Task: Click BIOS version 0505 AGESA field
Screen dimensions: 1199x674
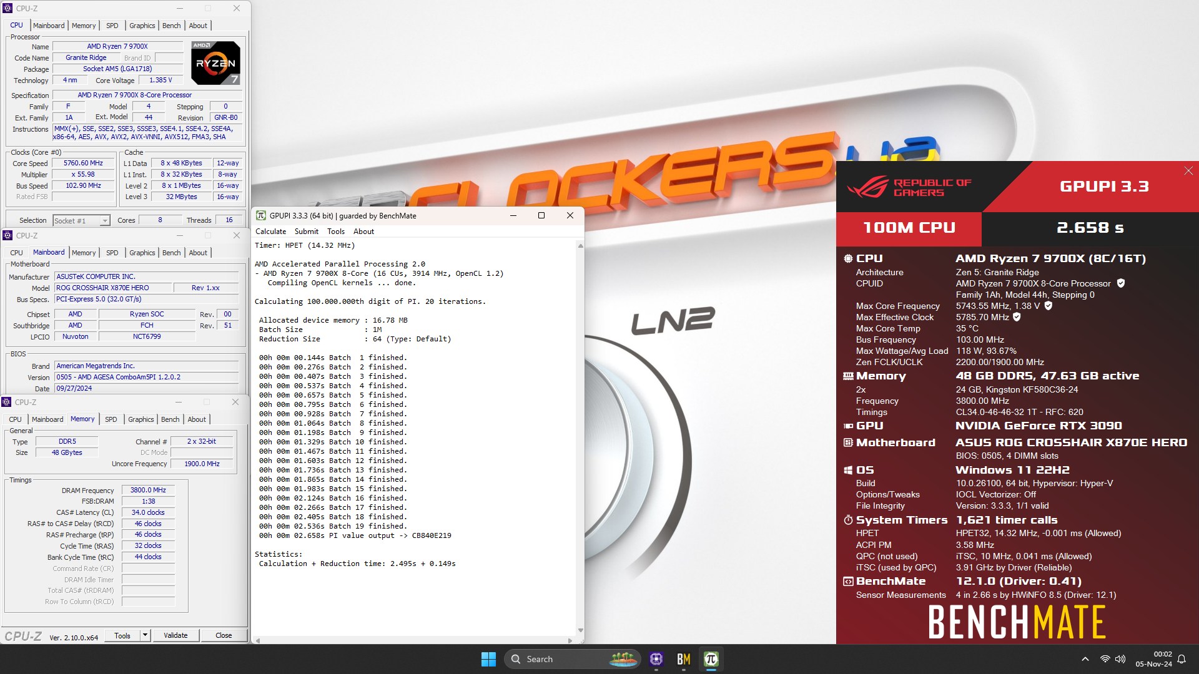Action: point(146,377)
